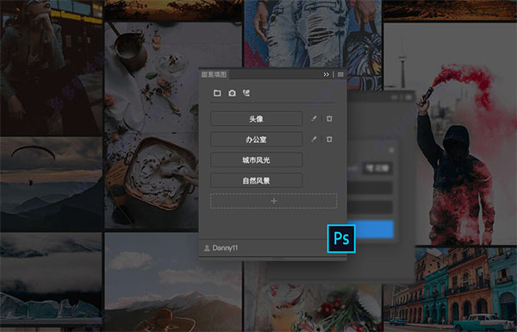
Task: Select the 自然风景 category button
Action: [256, 180]
